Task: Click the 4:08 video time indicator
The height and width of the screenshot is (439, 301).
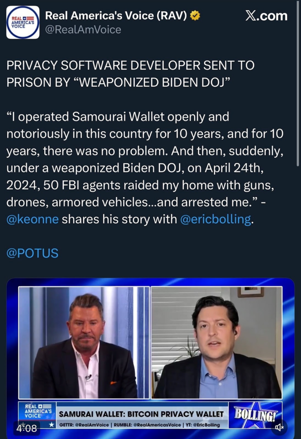Action: 26,428
